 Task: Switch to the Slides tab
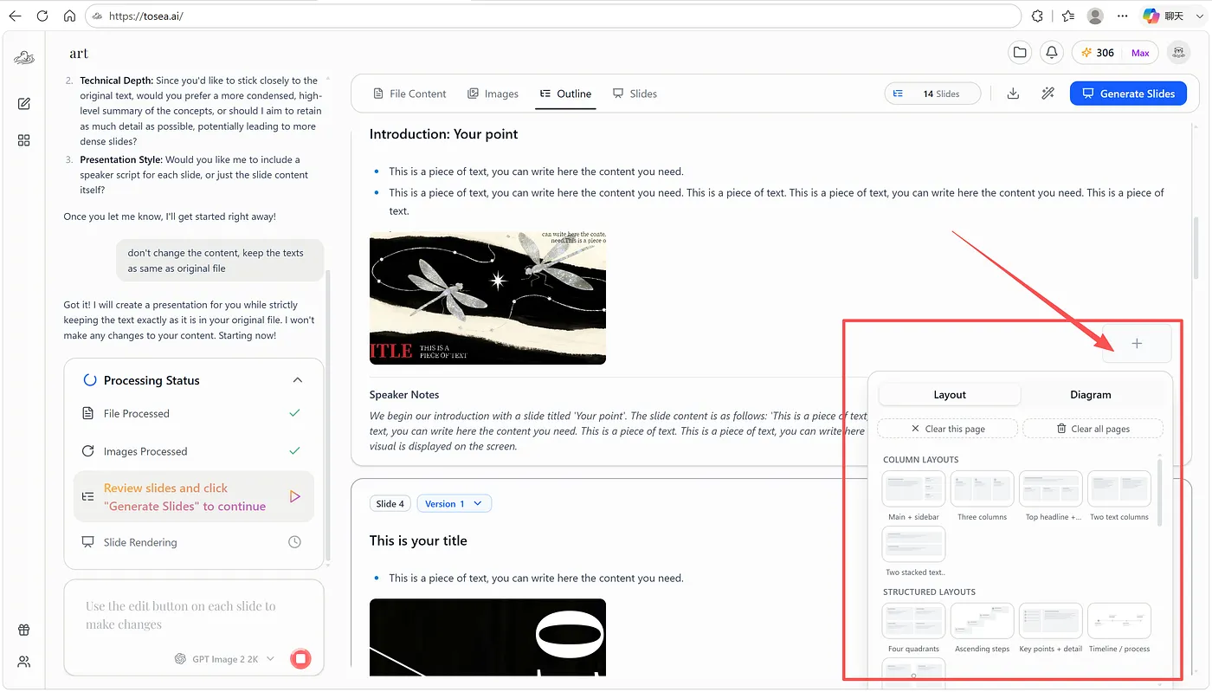pyautogui.click(x=635, y=94)
